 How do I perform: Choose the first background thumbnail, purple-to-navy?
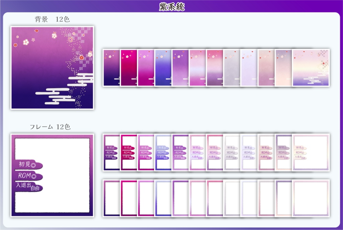(x=111, y=68)
